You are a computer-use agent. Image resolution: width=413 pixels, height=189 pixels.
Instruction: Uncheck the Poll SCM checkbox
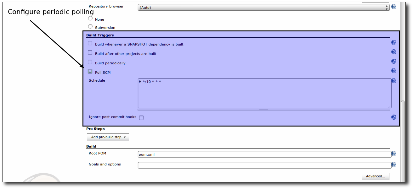tap(90, 71)
